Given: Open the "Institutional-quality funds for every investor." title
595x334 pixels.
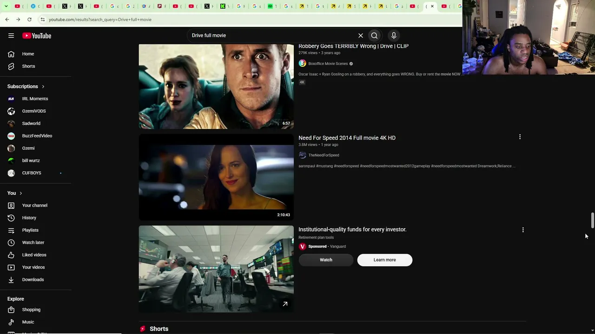Looking at the screenshot, I should (x=352, y=230).
